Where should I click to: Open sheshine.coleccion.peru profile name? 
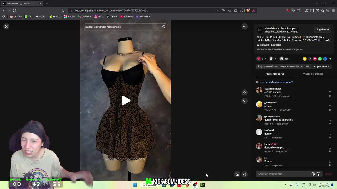click(x=281, y=28)
